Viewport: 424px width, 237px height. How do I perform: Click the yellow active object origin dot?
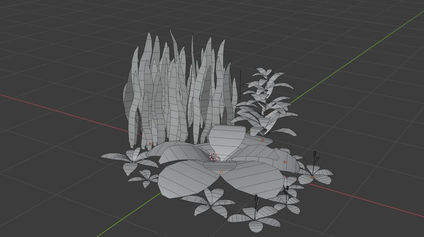tap(221, 172)
